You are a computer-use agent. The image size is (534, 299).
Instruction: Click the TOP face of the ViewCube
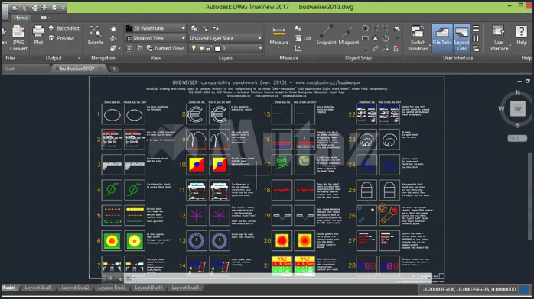[x=518, y=108]
